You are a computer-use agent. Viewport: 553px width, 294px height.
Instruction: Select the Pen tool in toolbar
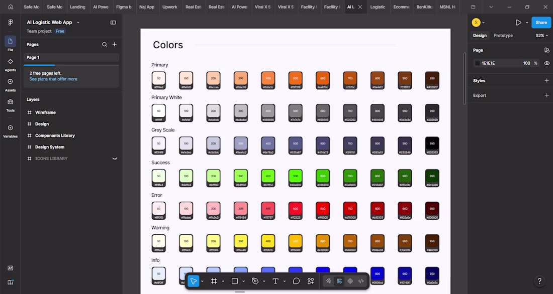tap(255, 281)
